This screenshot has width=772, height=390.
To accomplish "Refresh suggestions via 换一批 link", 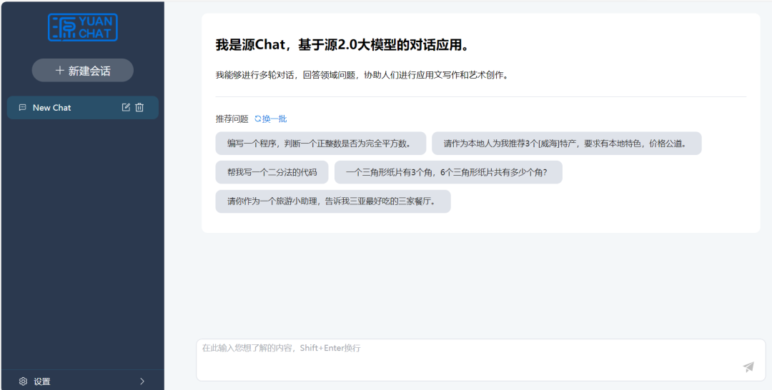I will (274, 119).
